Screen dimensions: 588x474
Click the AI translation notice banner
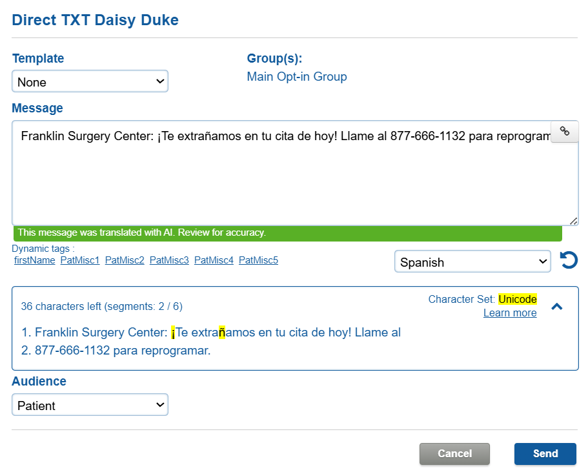[x=287, y=233]
